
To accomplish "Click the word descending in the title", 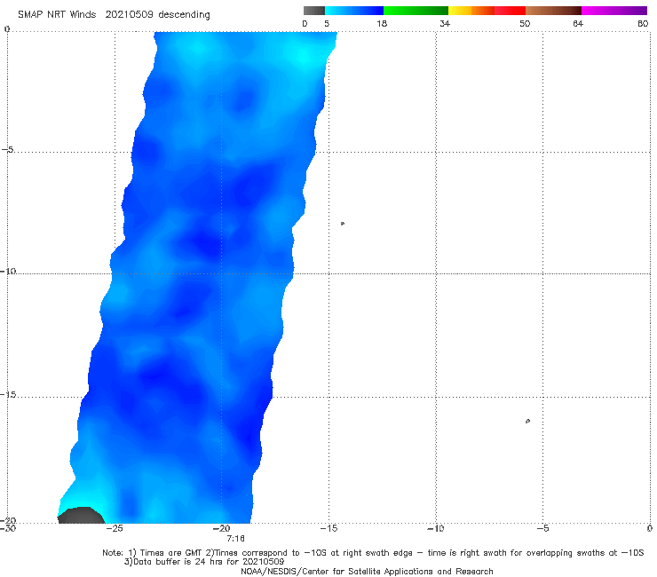I will pos(184,15).
